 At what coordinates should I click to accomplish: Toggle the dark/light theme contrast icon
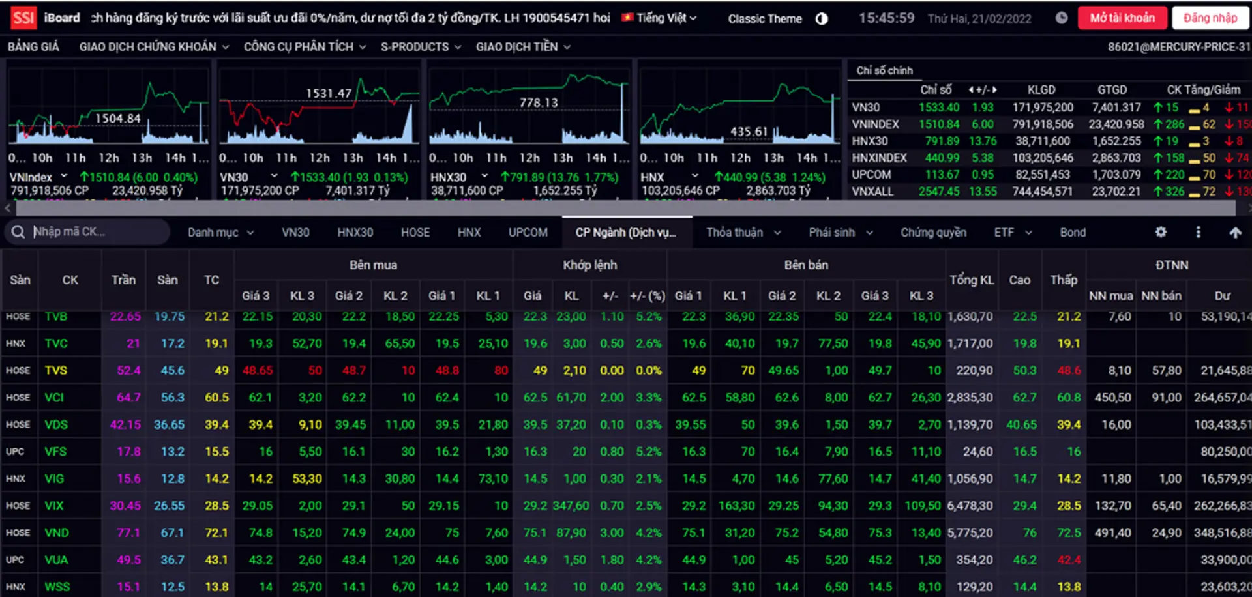[822, 18]
